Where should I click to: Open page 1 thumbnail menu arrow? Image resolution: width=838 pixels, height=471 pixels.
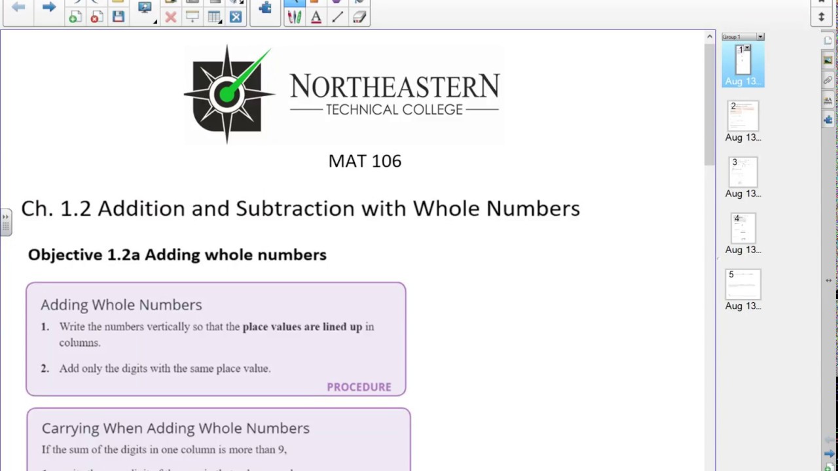tap(747, 48)
